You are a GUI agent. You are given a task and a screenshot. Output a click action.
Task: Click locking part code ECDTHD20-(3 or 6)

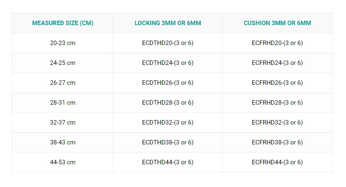(168, 43)
